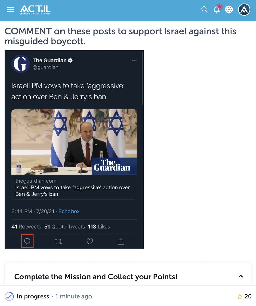The width and height of the screenshot is (256, 306).
Task: Click the retweet icon on tweet
Action: click(x=58, y=241)
